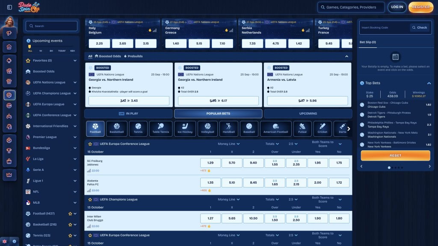Viewport: 438px width, 246px height.
Task: Select Boston Red Sox - Chicago Cubs bet
Action: coord(396,105)
